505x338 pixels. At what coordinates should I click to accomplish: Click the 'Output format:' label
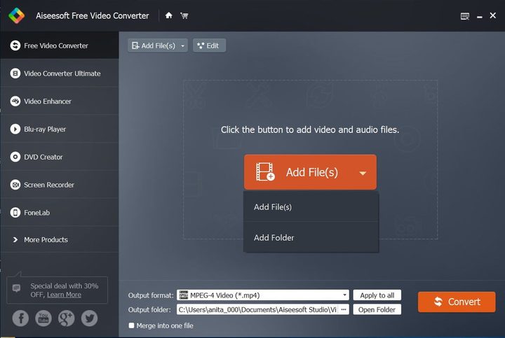tap(151, 295)
